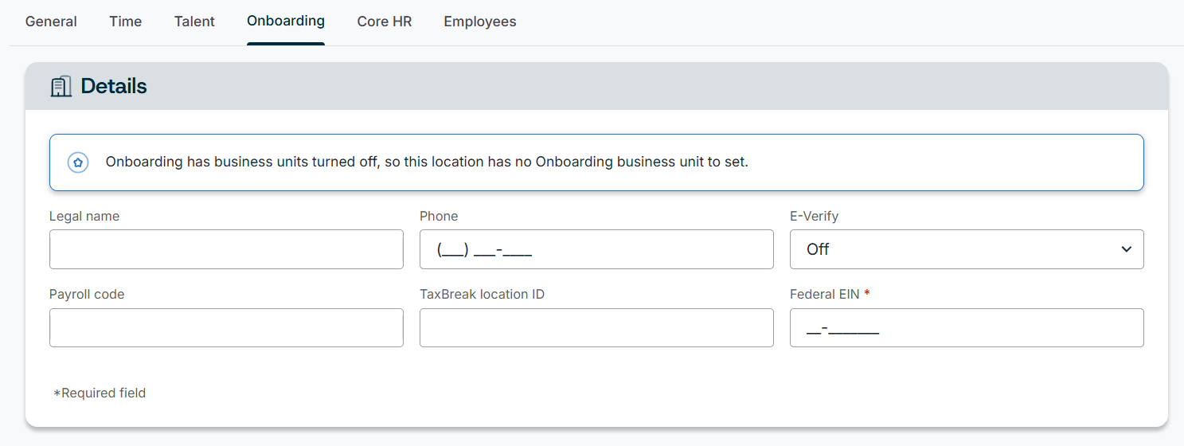
Task: Open the Time tab
Action: pyautogui.click(x=126, y=22)
